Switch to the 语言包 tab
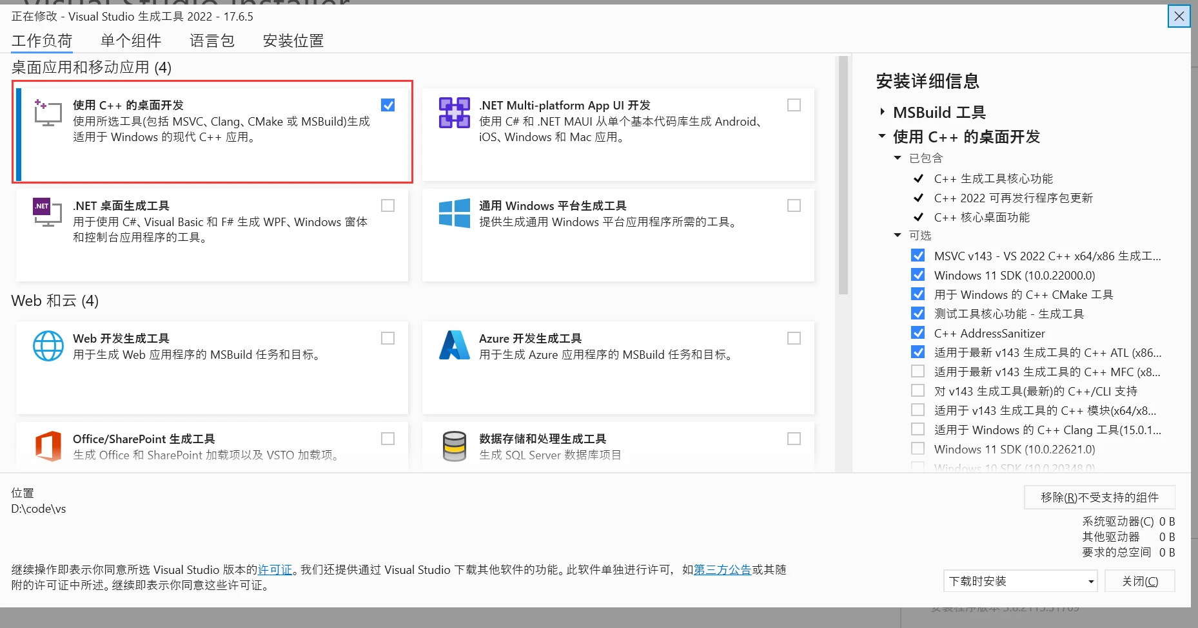1198x628 pixels. pyautogui.click(x=212, y=41)
